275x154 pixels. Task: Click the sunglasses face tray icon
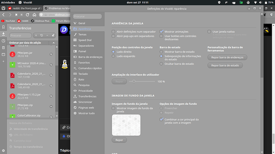[248, 2]
